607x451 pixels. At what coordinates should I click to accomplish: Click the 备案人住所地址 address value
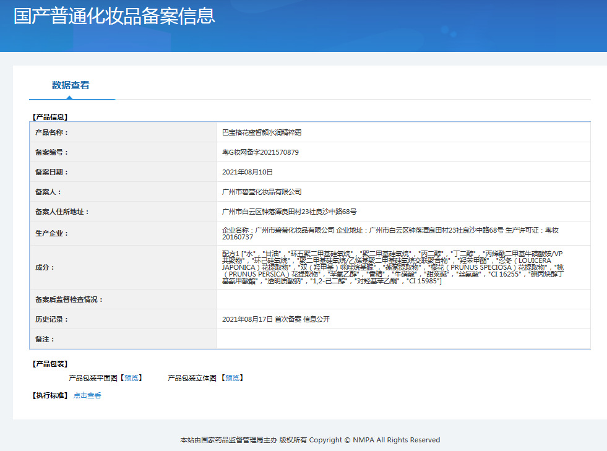click(x=289, y=212)
